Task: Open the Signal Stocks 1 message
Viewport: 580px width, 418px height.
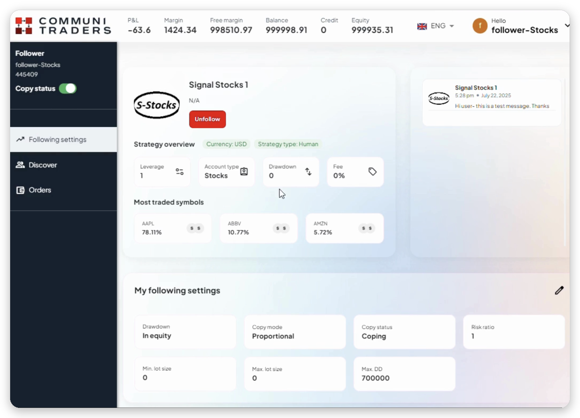Action: pyautogui.click(x=492, y=102)
